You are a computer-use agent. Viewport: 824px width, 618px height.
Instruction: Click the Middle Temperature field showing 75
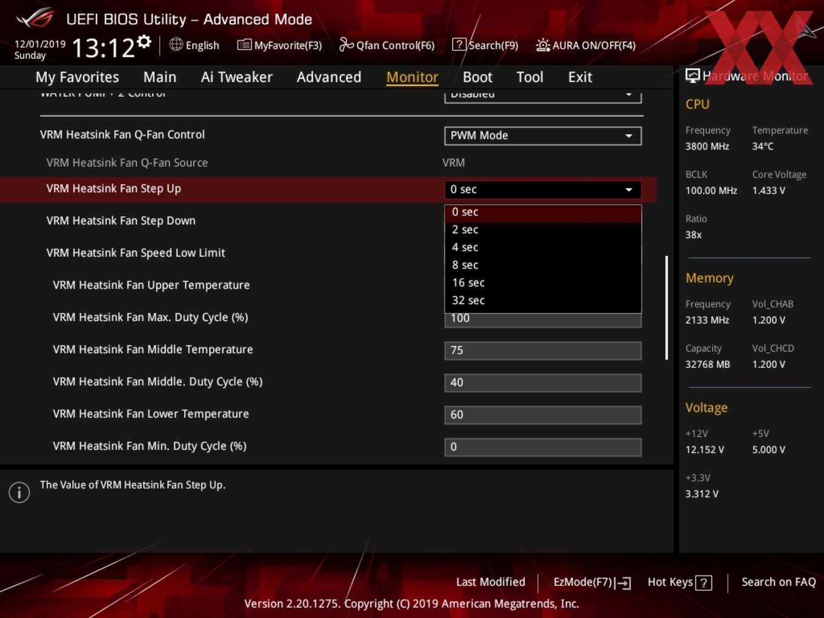[543, 350]
